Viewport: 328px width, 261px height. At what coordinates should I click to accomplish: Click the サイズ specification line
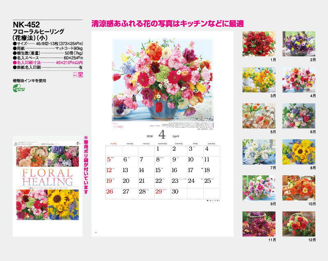pyautogui.click(x=48, y=44)
